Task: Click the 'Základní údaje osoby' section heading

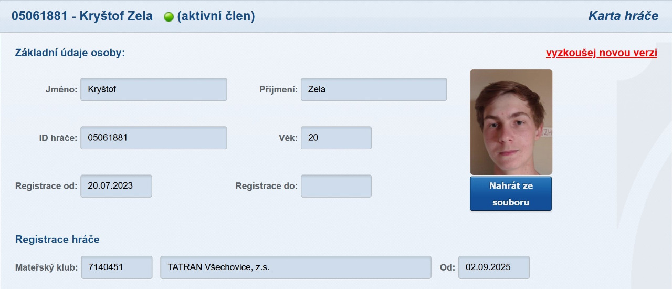Action: pos(70,53)
